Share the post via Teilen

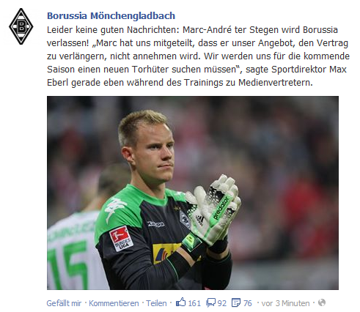[x=156, y=303]
